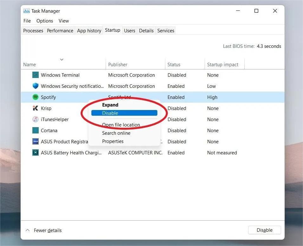Click the ASUS Battery Health Charging icon
303x246 pixels.
(35, 153)
